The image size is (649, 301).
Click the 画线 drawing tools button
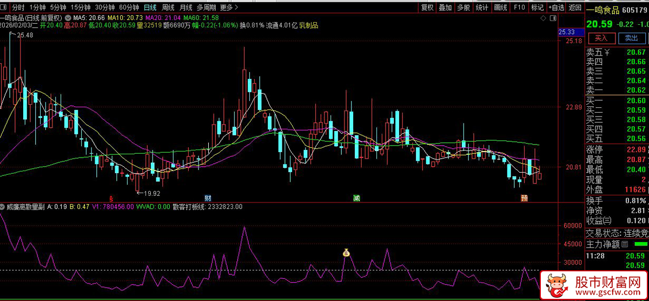click(x=501, y=8)
